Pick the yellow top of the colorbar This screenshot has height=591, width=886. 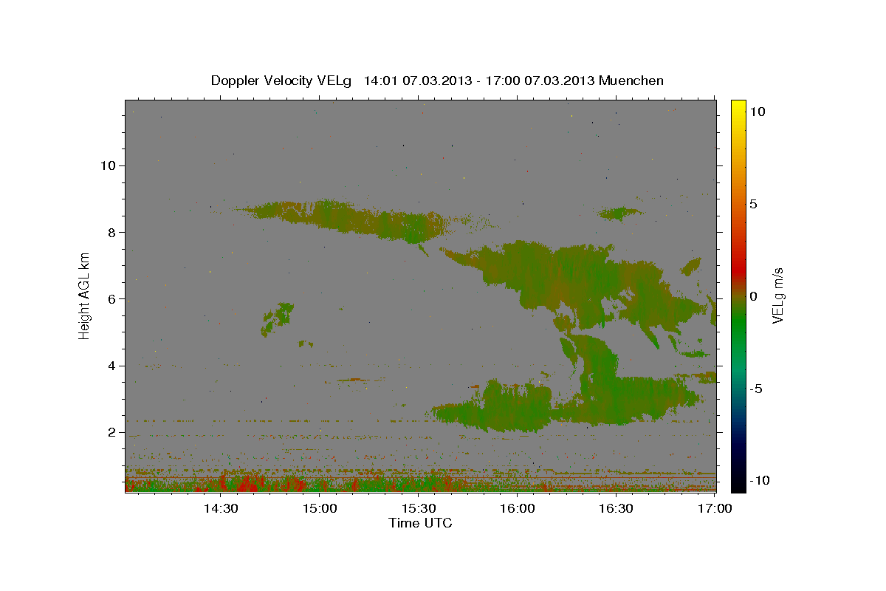pyautogui.click(x=738, y=107)
